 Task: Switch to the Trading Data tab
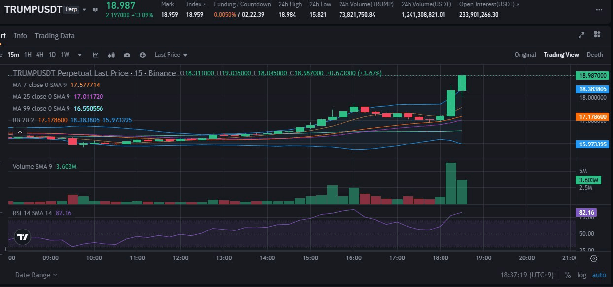(55, 36)
